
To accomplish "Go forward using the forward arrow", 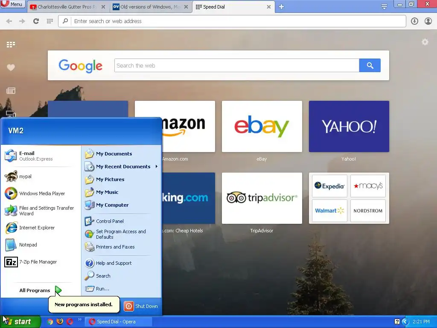I will coord(22,21).
